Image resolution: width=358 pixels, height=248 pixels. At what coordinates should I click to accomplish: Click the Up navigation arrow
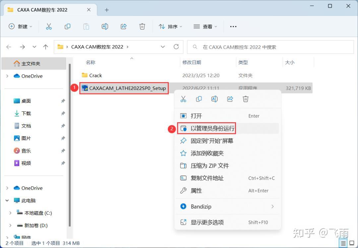tap(46, 47)
